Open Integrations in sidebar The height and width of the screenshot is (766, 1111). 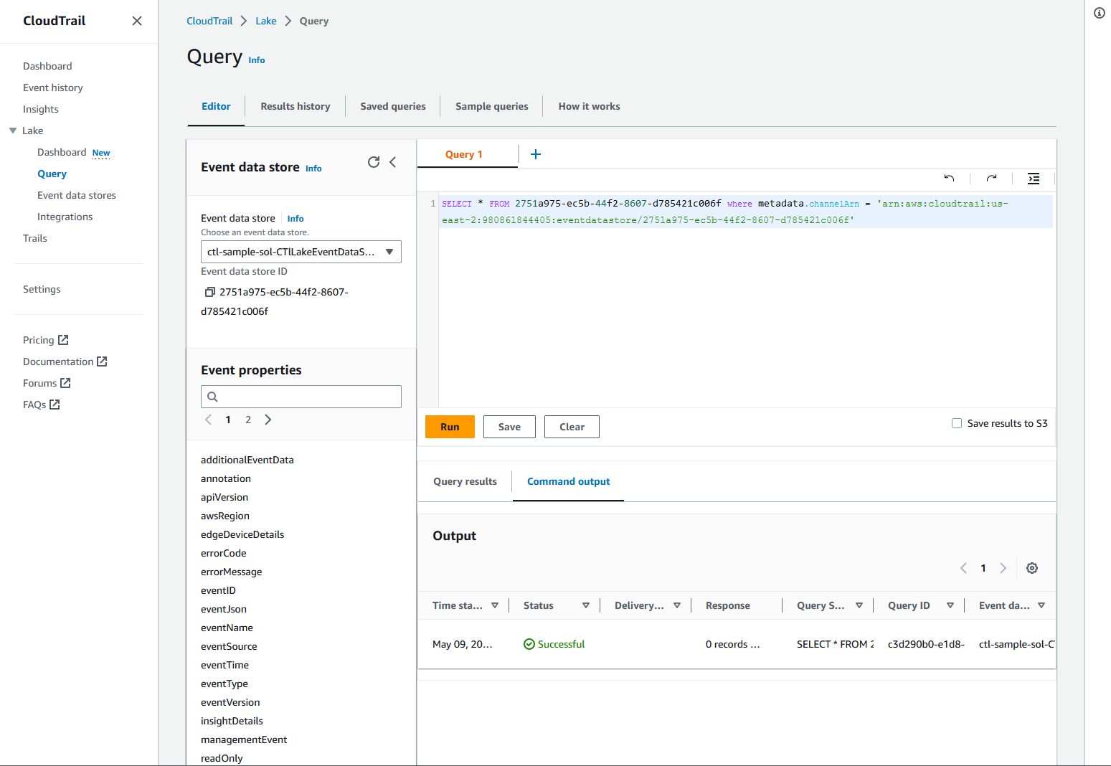65,217
